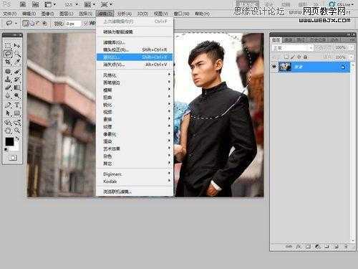Select the Move tool in toolbox
The width and height of the screenshot is (358, 269).
(17, 45)
